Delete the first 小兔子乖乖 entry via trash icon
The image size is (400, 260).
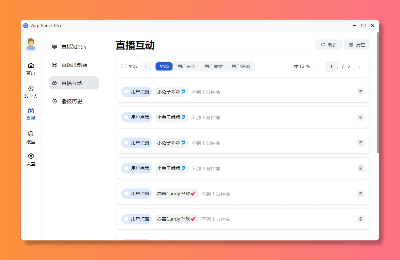[x=361, y=92]
